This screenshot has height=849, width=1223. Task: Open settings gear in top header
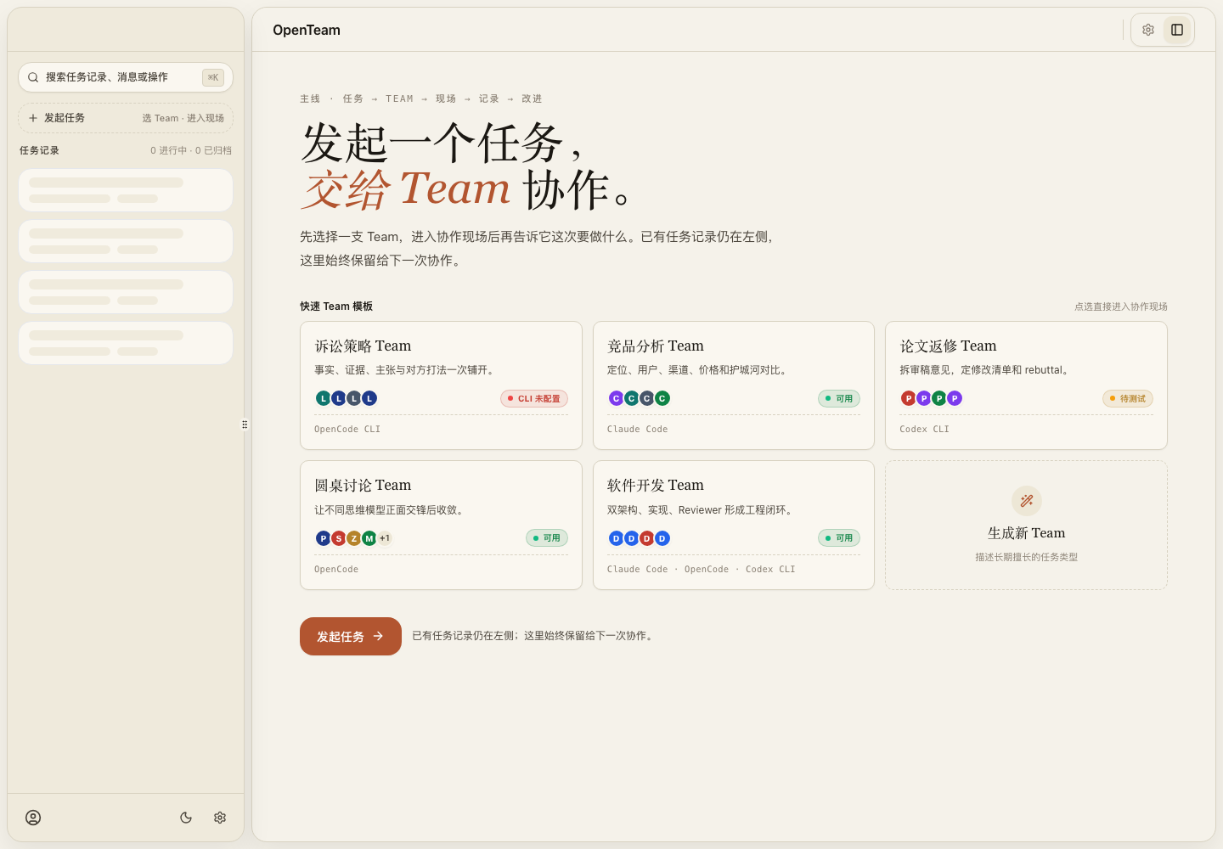(x=1148, y=30)
